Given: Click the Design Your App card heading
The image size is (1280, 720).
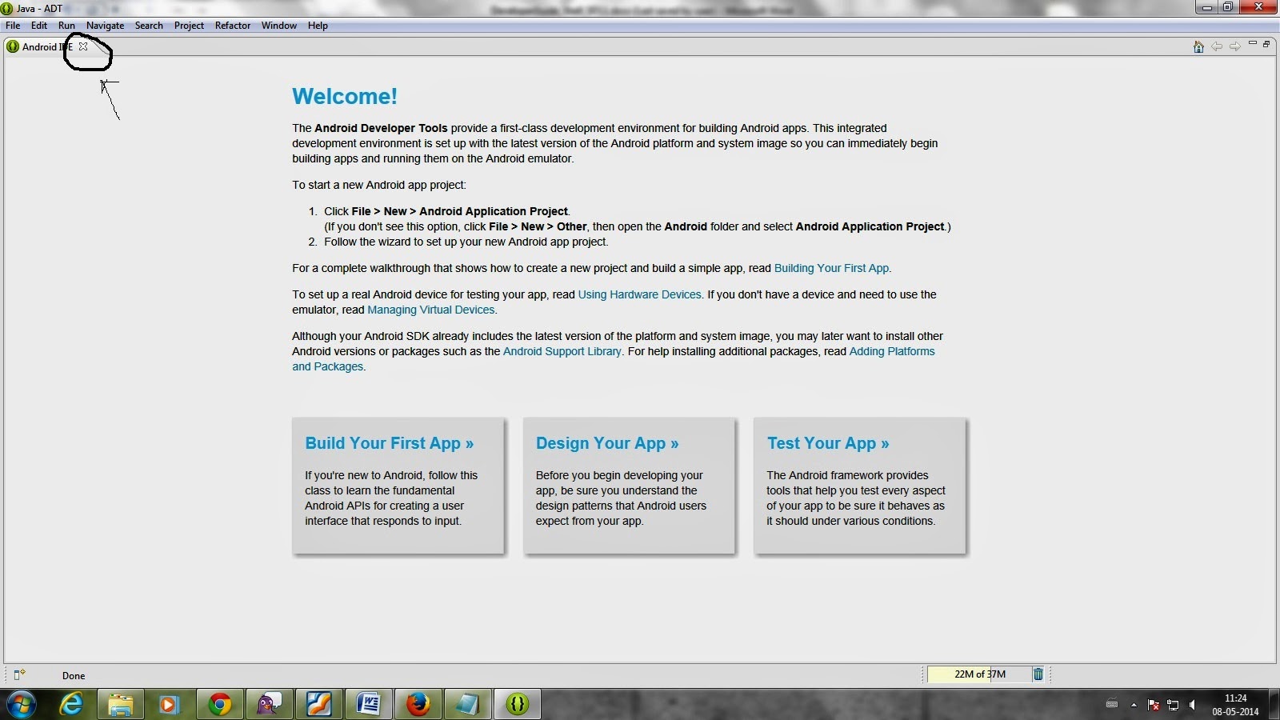Looking at the screenshot, I should coord(607,443).
